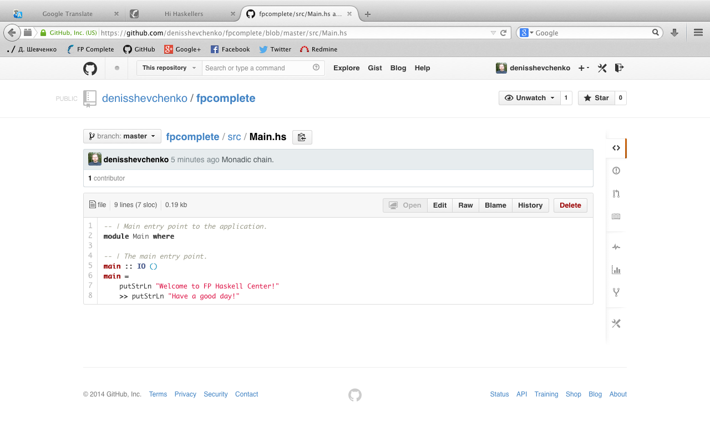Open Twitter bookmark
The image size is (710, 443).
click(275, 49)
